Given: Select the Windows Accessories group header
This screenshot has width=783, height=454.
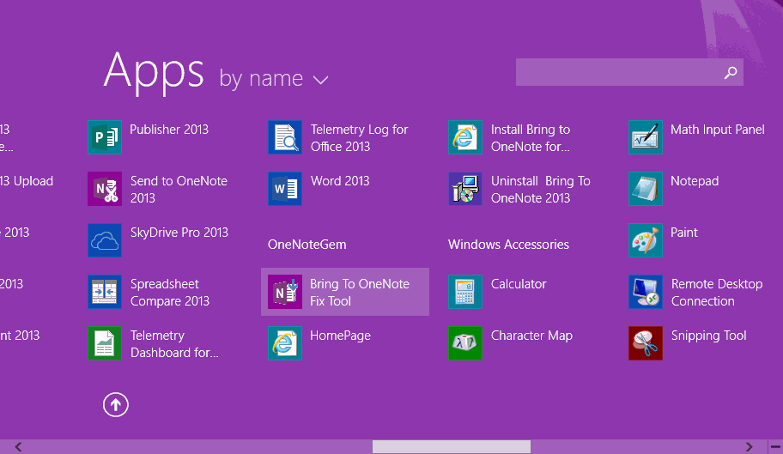Looking at the screenshot, I should tap(508, 245).
